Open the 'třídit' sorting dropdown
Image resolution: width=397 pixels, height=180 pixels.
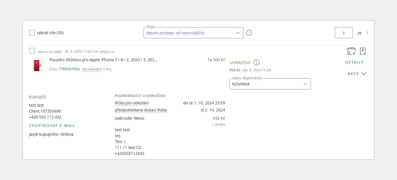(x=193, y=33)
